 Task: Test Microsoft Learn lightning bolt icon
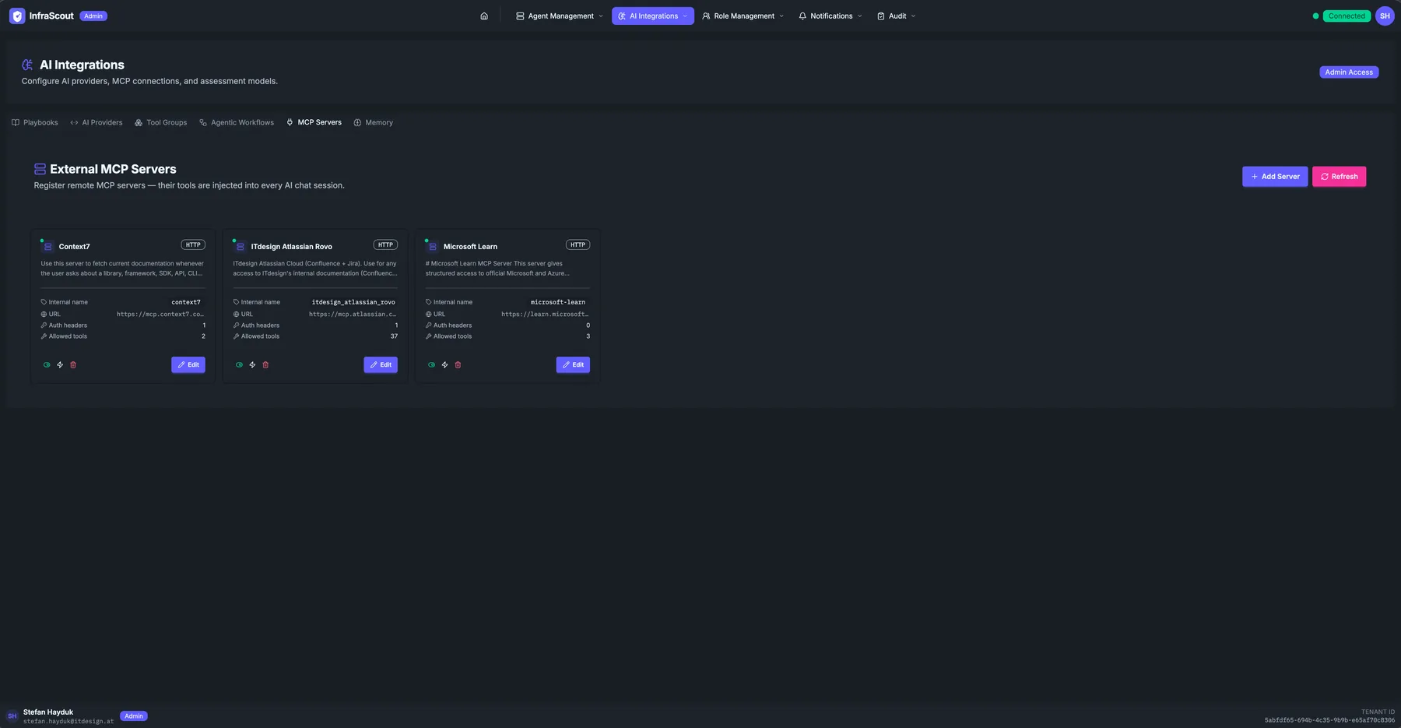pyautogui.click(x=444, y=364)
